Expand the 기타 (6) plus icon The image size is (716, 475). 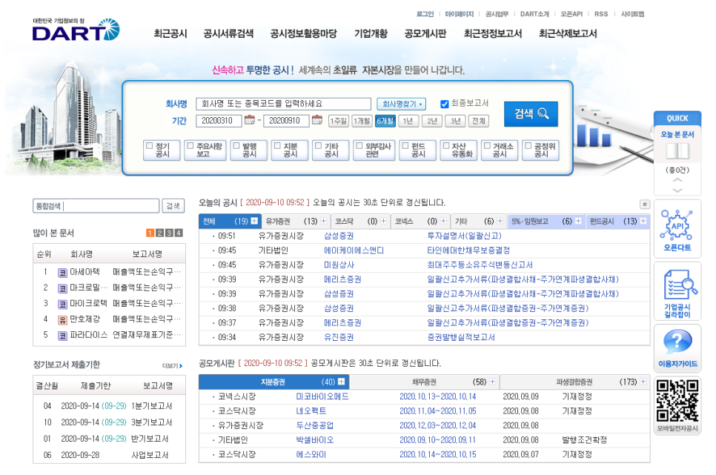pos(500,221)
